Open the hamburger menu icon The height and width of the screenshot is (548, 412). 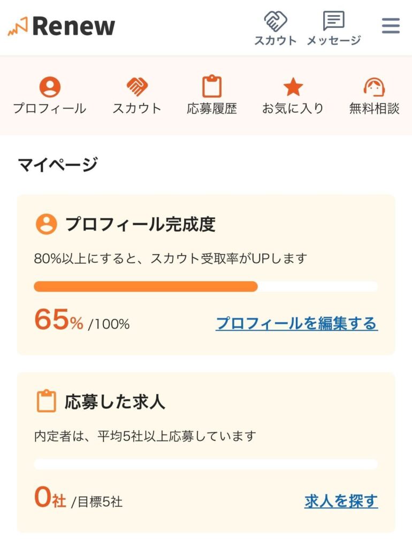(391, 26)
